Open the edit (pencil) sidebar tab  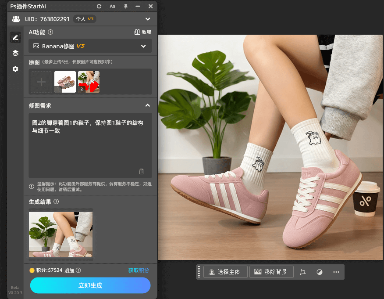15,38
